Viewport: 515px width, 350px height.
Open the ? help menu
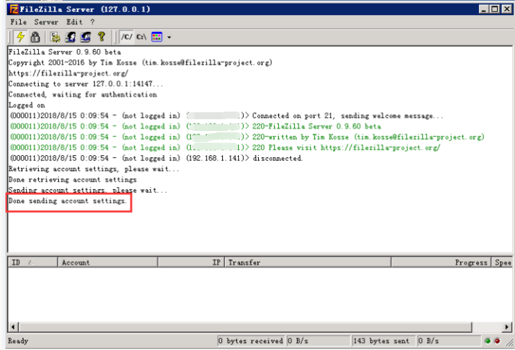pyautogui.click(x=92, y=22)
